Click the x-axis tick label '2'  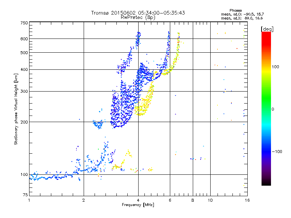pos(84,200)
